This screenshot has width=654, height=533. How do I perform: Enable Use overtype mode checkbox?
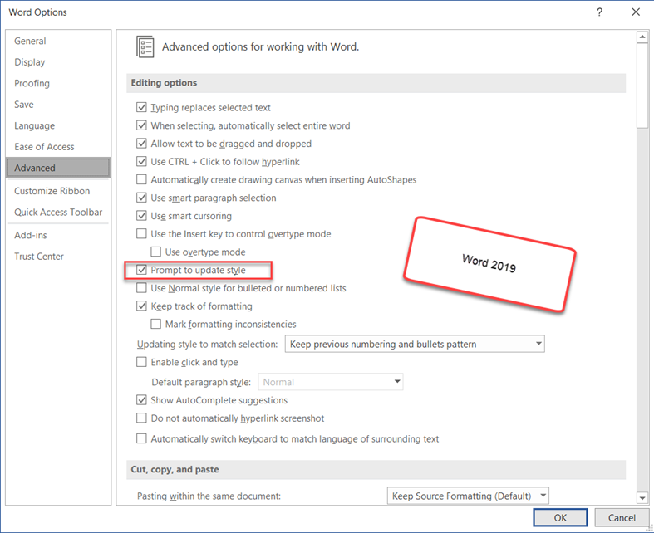156,252
